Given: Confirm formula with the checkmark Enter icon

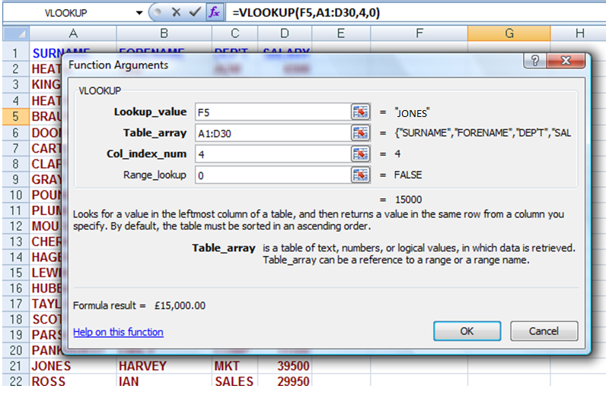Looking at the screenshot, I should click(195, 12).
